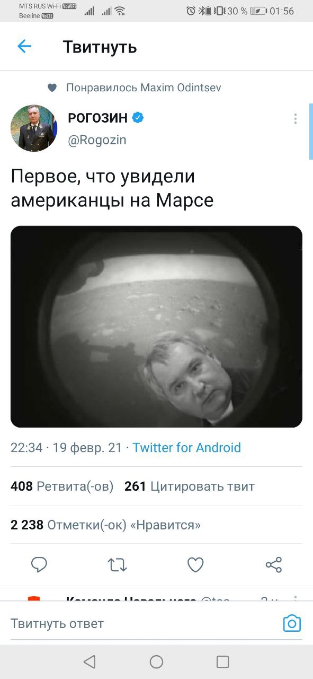Tap Android home circle button
Image resolution: width=313 pixels, height=679 pixels.
pyautogui.click(x=156, y=661)
